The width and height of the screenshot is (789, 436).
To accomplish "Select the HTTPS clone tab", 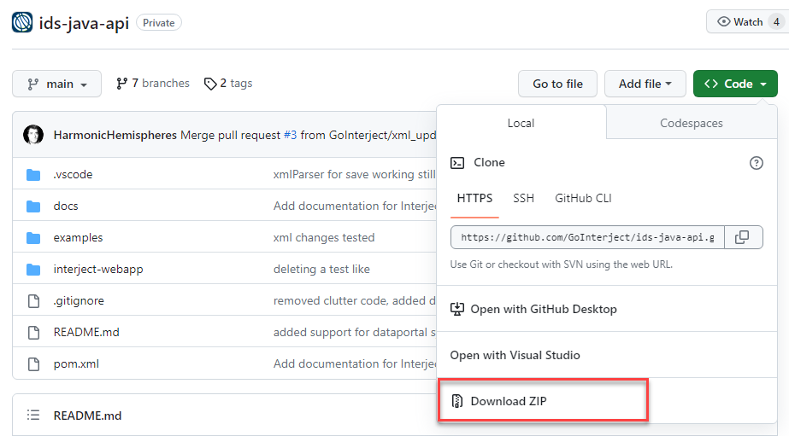I will [x=474, y=199].
